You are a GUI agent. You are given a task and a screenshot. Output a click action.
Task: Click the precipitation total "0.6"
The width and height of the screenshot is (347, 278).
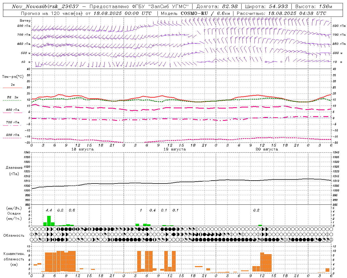coord(72,210)
